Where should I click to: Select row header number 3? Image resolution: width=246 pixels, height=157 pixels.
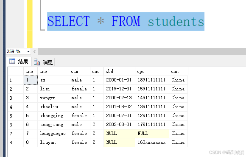tap(16, 98)
